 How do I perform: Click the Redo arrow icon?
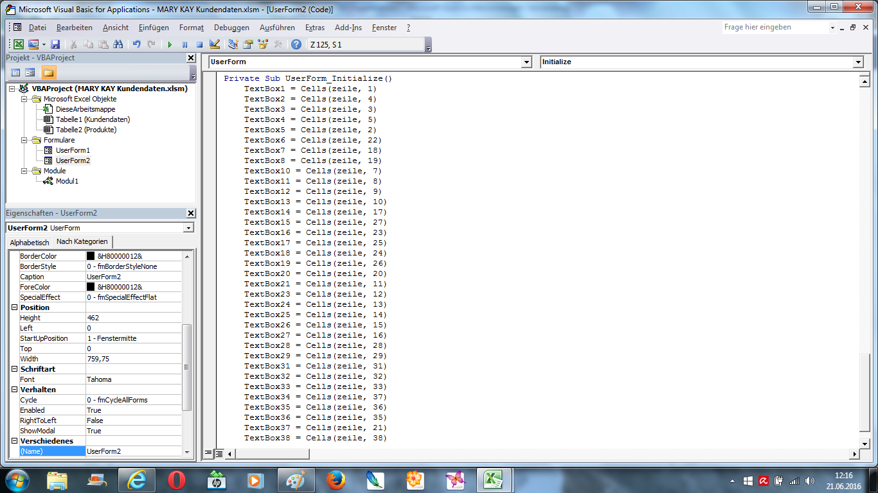tap(151, 44)
